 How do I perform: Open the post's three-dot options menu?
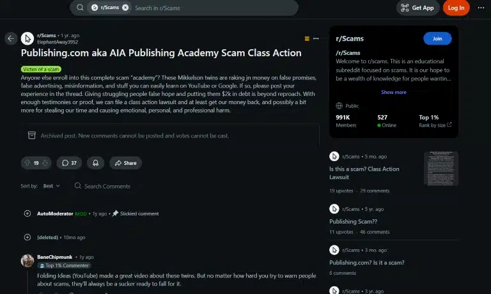(x=316, y=38)
